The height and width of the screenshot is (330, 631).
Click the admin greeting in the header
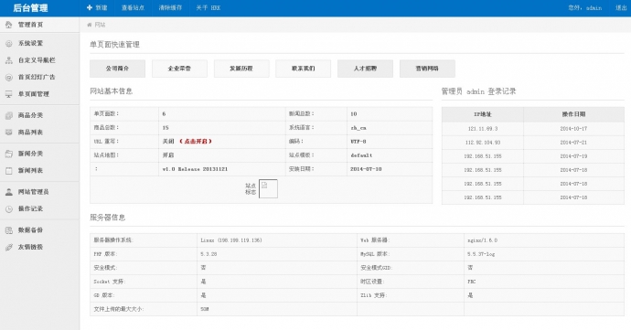click(585, 7)
